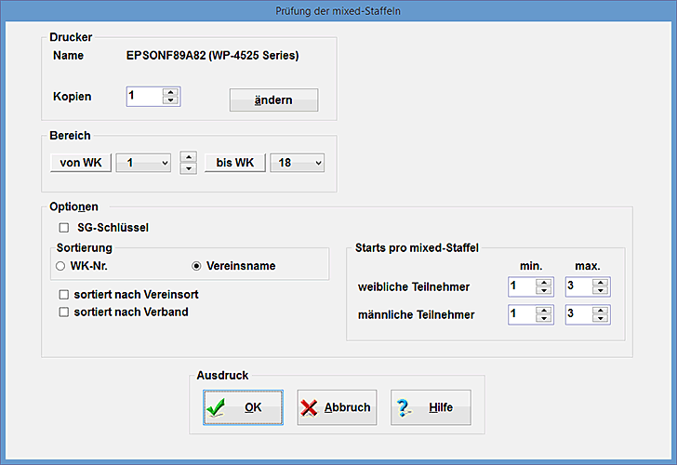This screenshot has width=677, height=465.
Task: Tick the sortiert nach Verband checkbox
Action: (x=64, y=312)
